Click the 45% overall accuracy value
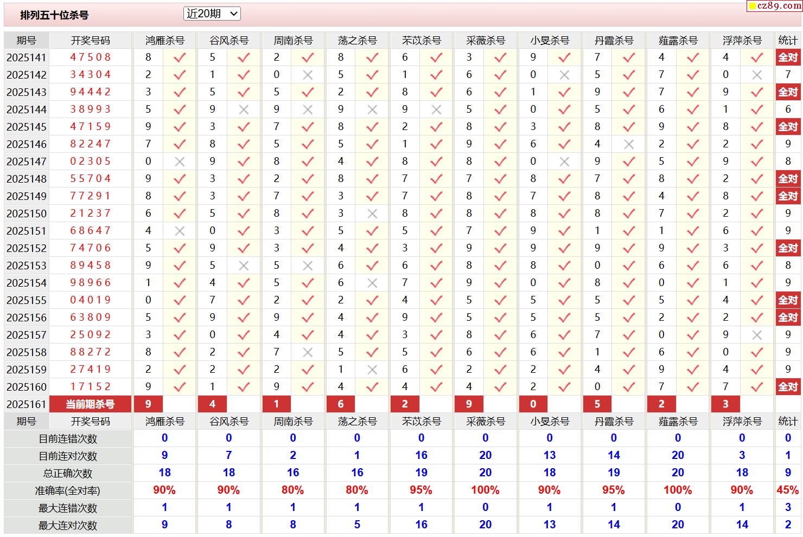 pos(788,490)
